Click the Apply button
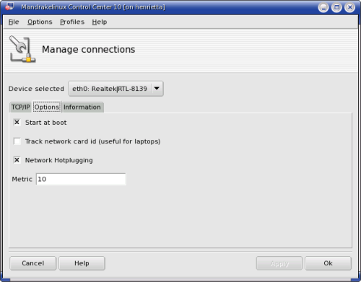This screenshot has width=361, height=282. coord(279,263)
